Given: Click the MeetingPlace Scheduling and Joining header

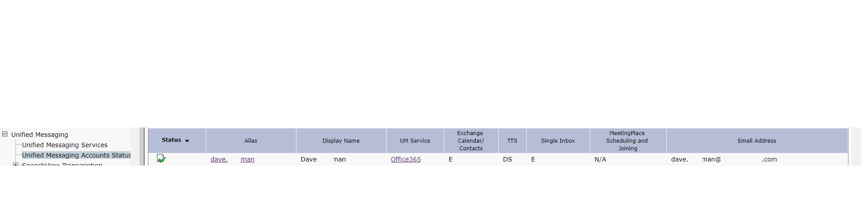Looking at the screenshot, I should 628,140.
